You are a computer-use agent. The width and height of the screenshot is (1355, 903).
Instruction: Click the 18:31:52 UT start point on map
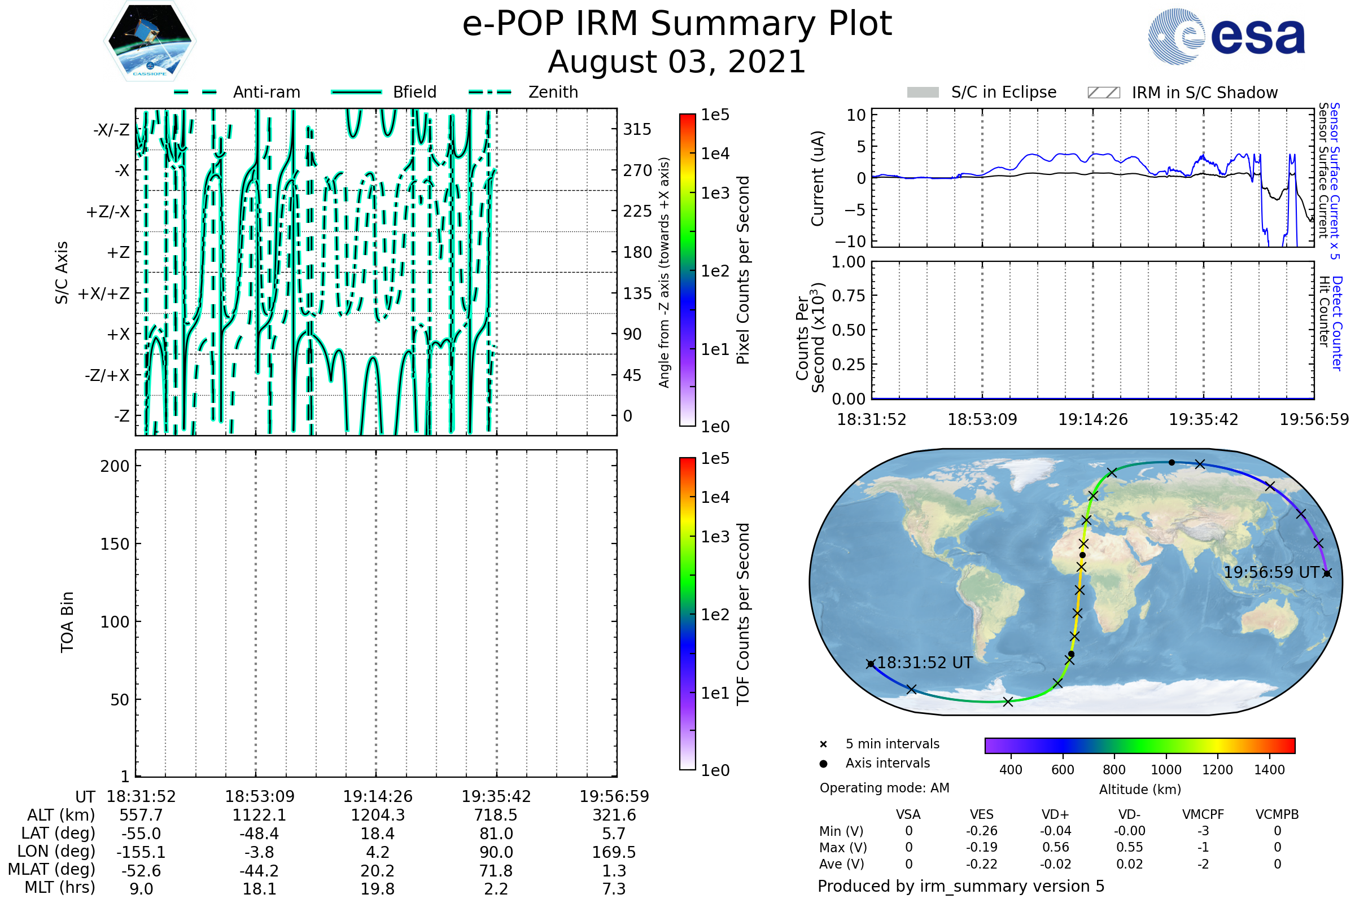click(871, 664)
